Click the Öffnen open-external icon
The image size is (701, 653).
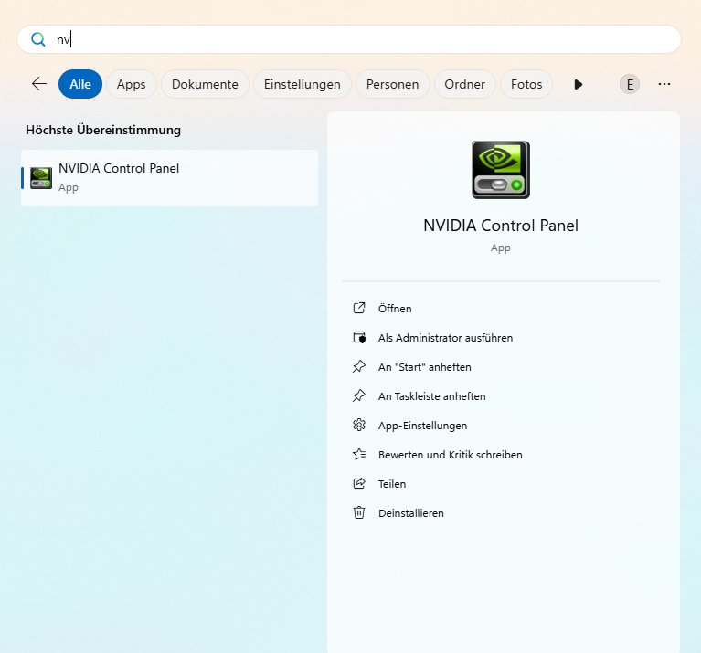click(359, 308)
